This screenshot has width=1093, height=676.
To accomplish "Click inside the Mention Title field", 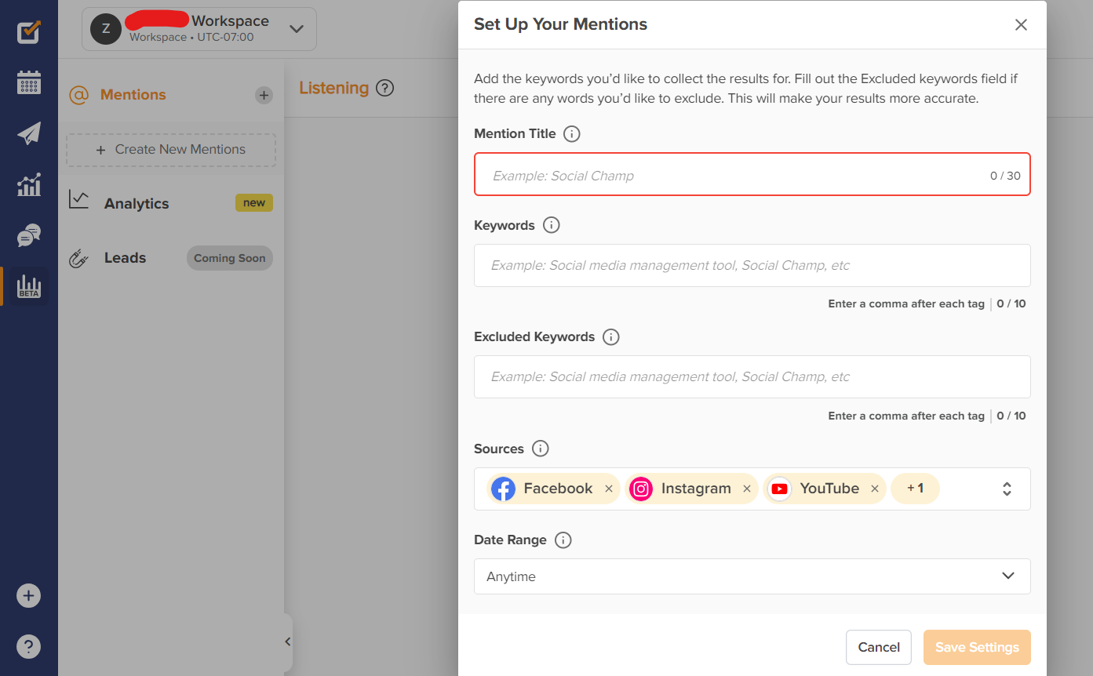I will point(706,174).
